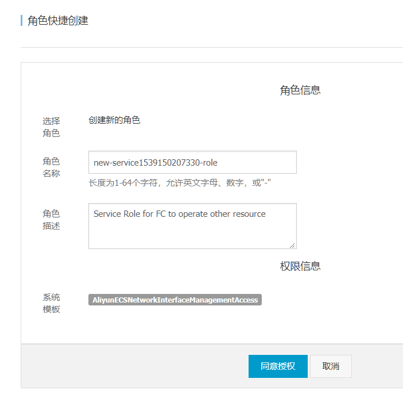
Task: Click the 系统模板 label
Action: click(x=51, y=303)
